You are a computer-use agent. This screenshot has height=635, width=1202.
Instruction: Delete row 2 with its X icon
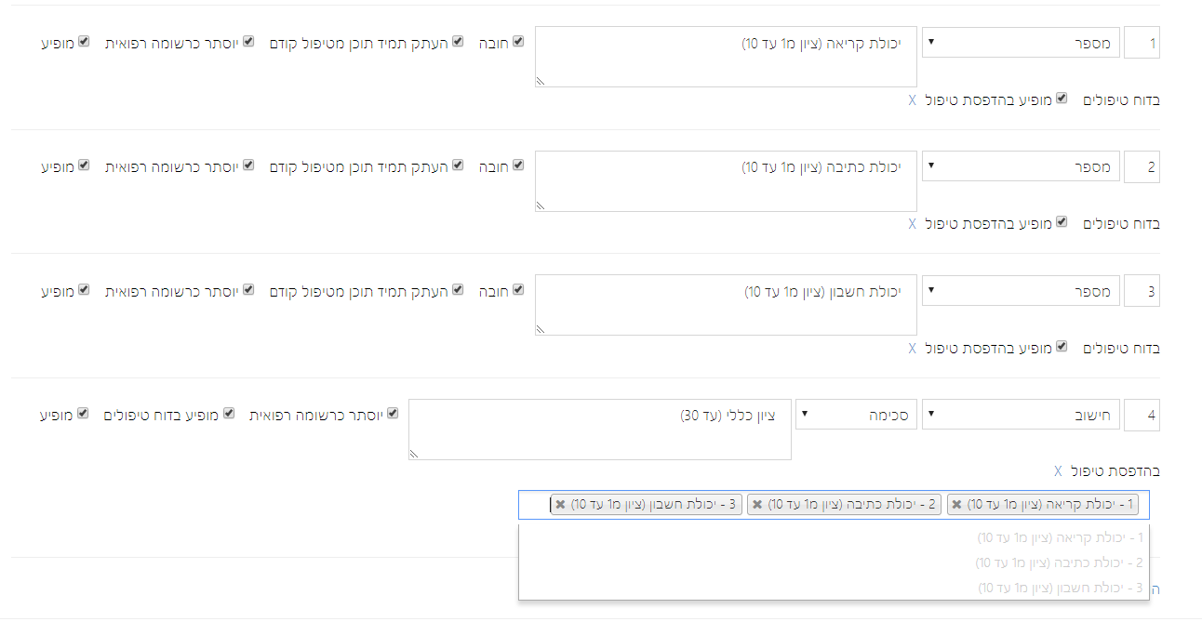click(x=912, y=223)
